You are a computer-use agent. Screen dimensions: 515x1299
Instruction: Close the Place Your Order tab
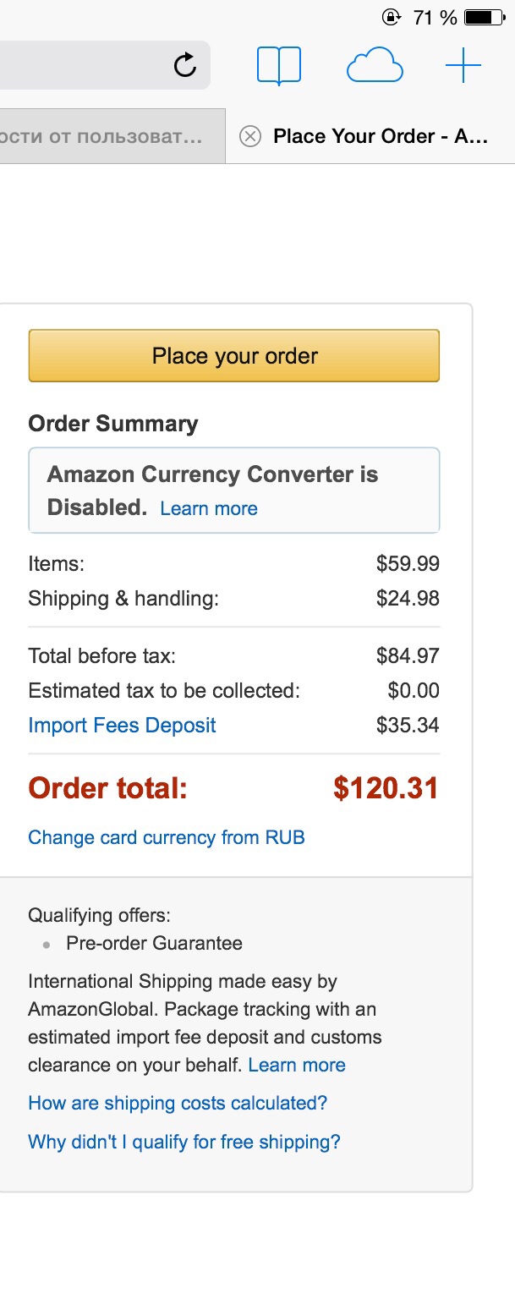[x=249, y=136]
